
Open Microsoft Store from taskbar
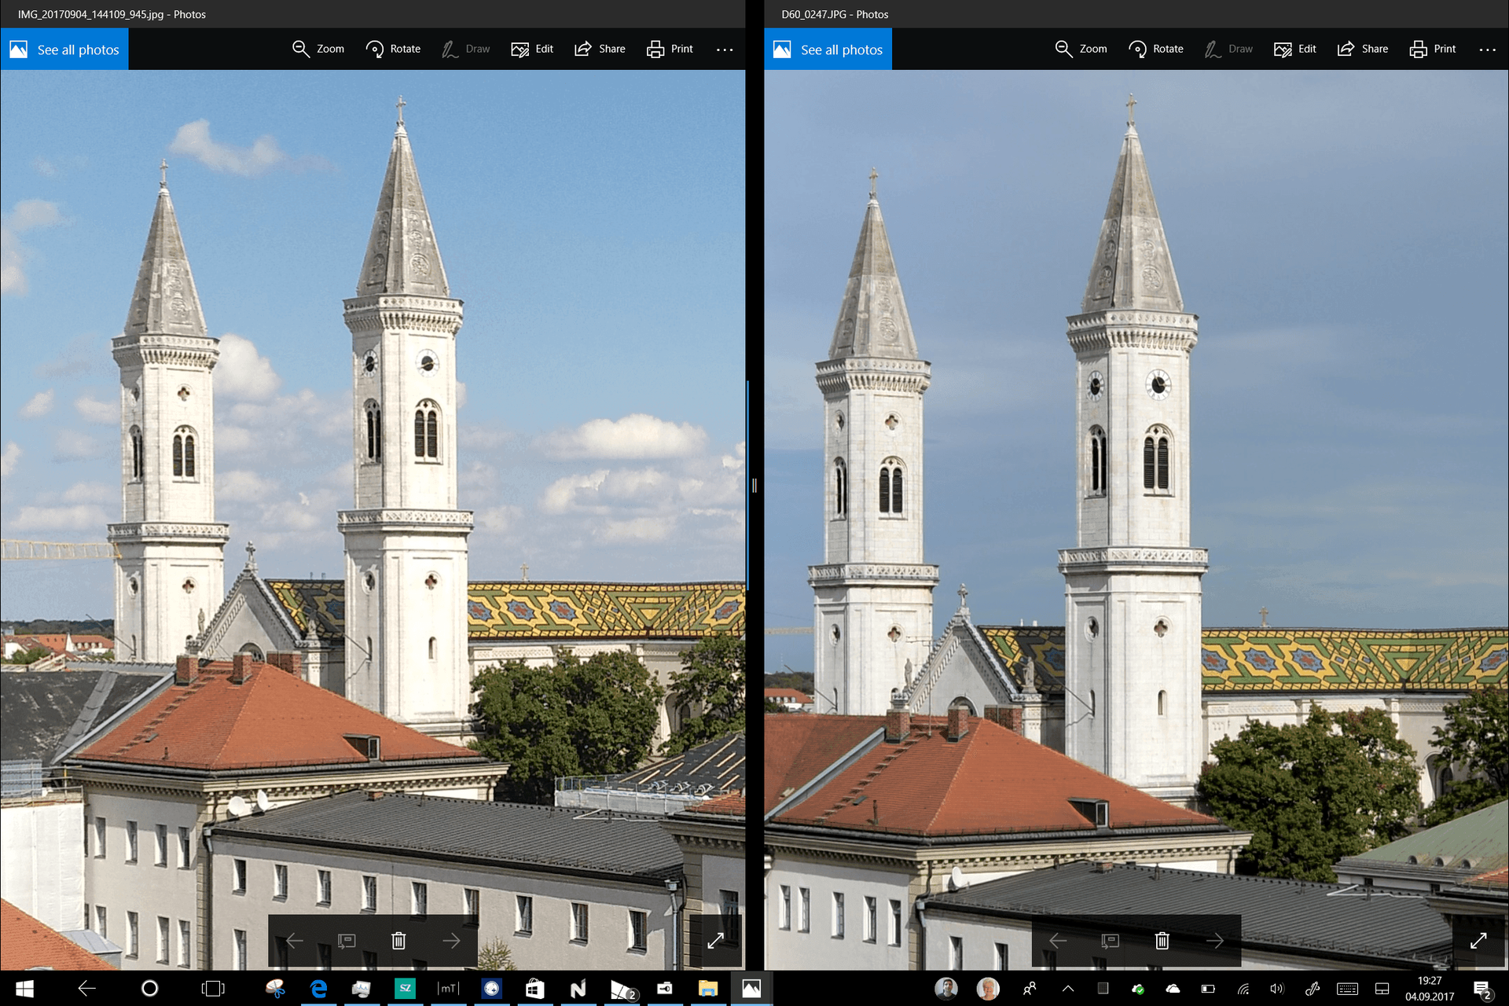pos(534,989)
